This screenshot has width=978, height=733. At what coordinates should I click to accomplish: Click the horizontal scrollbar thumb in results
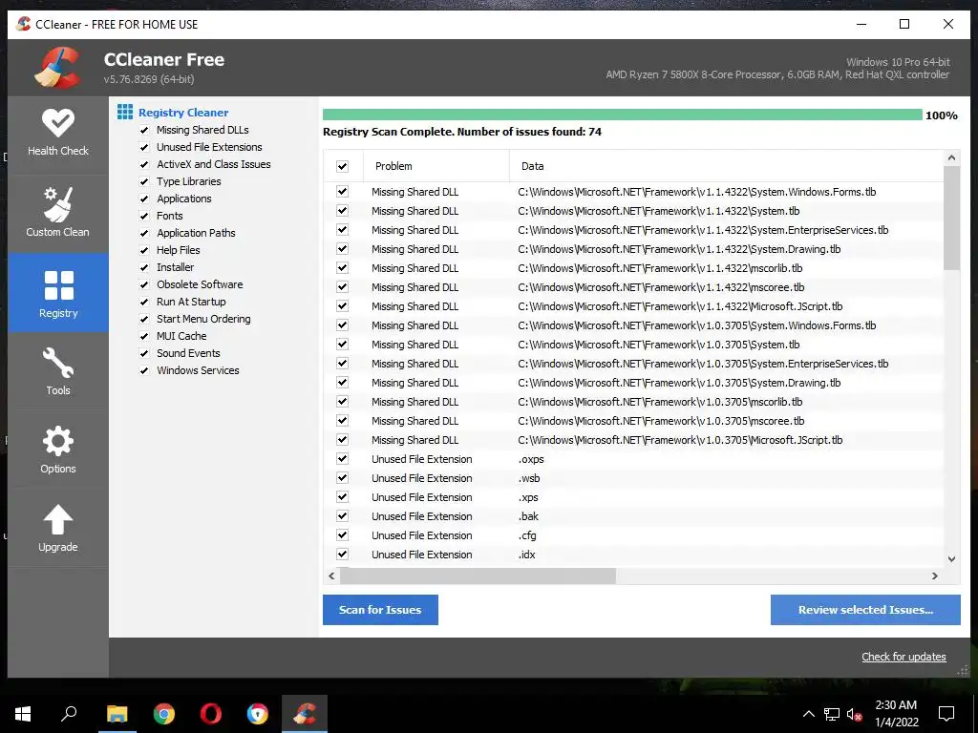(478, 576)
